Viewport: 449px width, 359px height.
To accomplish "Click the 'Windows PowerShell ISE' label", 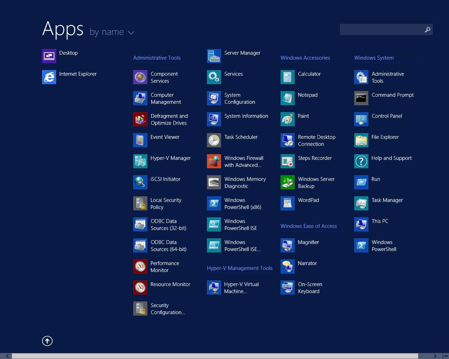I will point(241,225).
